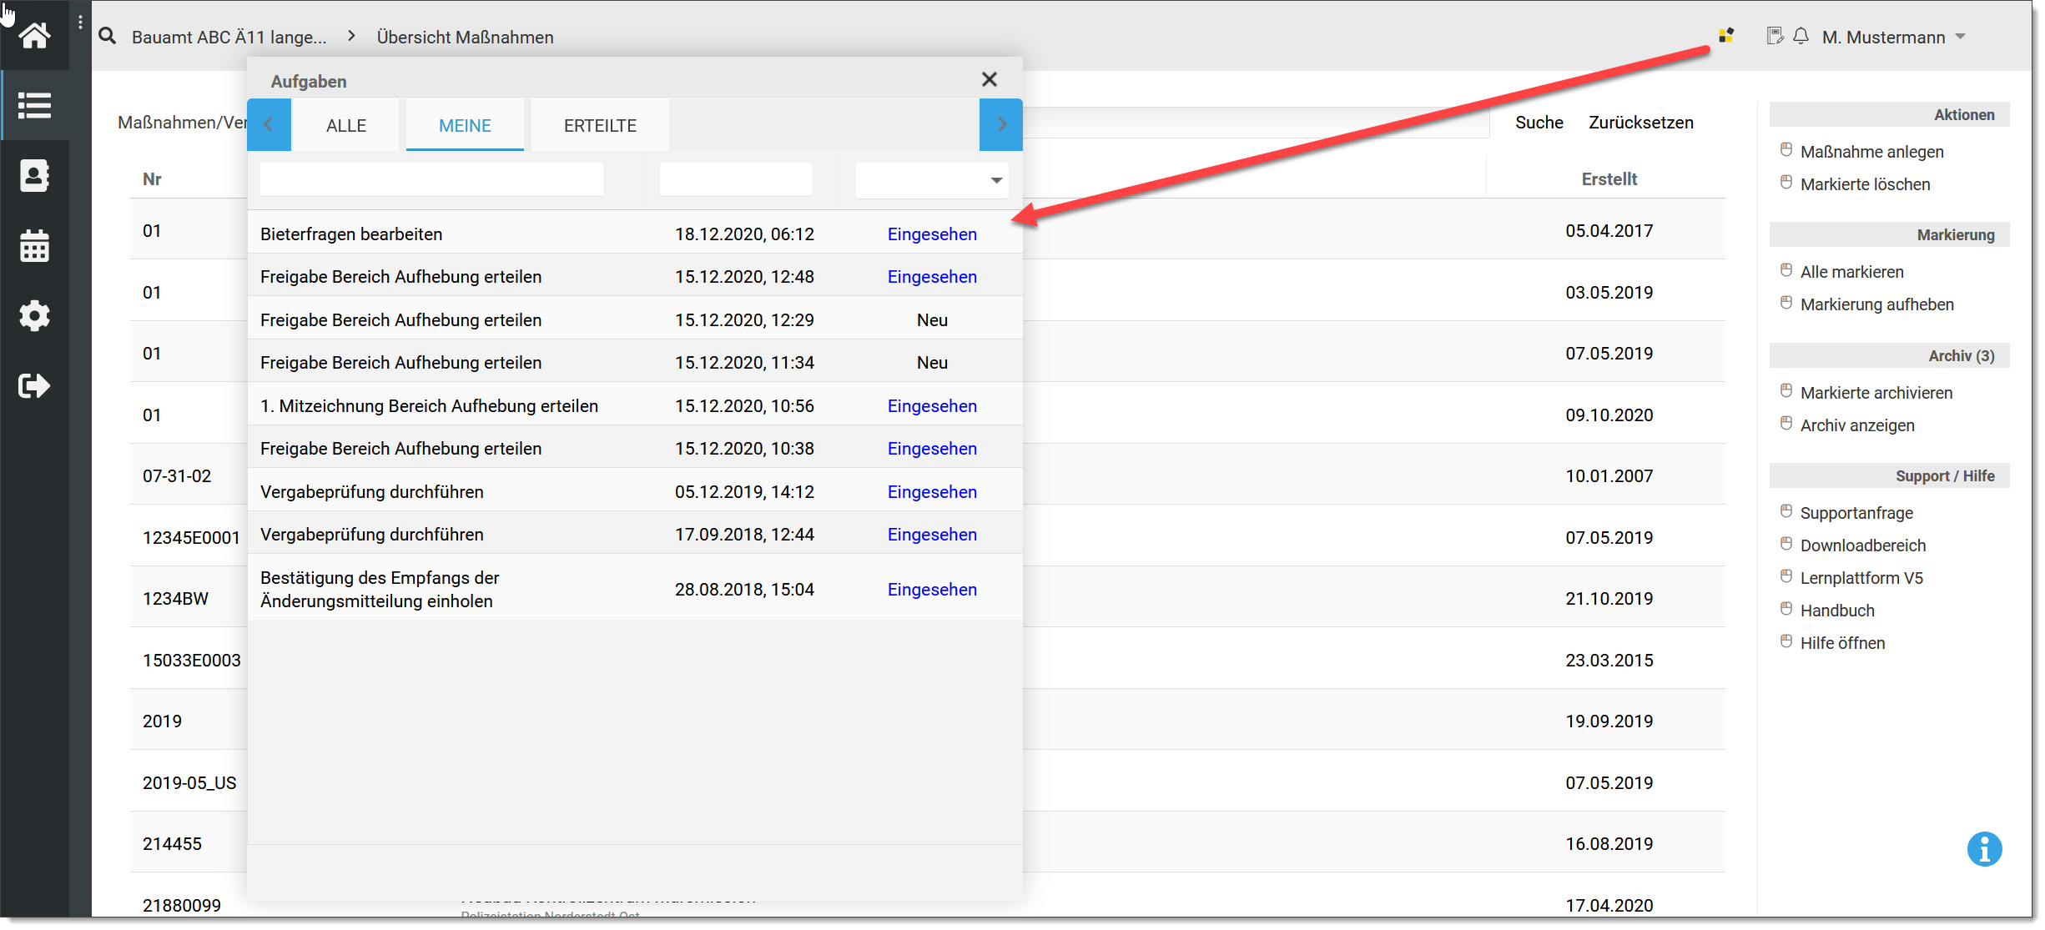Image resolution: width=2045 pixels, height=930 pixels.
Task: Click the right arrow tab scroller
Action: [1001, 124]
